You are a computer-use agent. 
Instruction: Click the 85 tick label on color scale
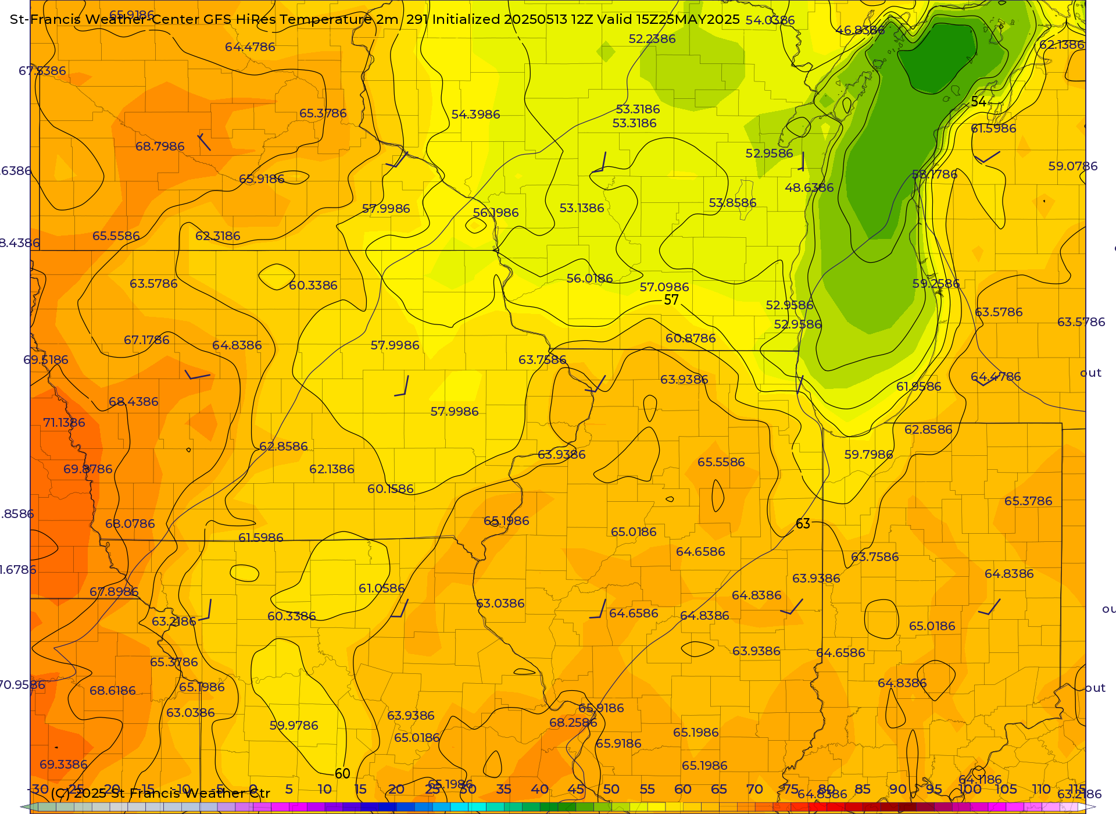[x=863, y=789]
